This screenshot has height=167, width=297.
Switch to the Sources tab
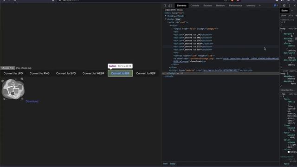tap(207, 6)
